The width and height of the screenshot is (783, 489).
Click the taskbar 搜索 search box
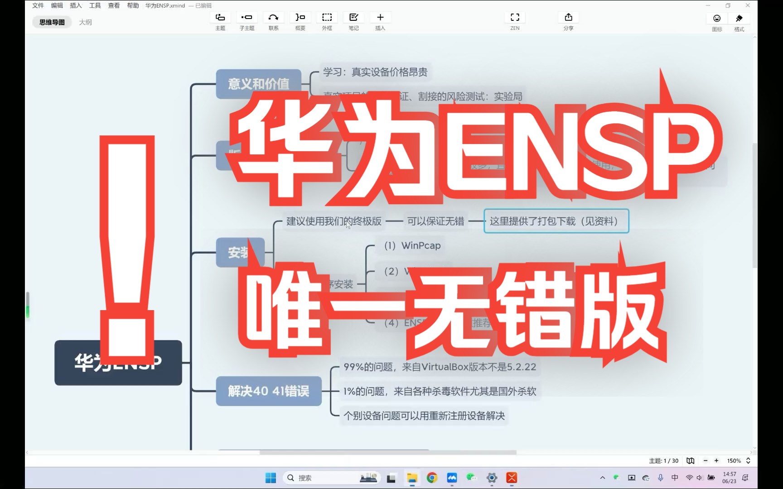click(332, 478)
